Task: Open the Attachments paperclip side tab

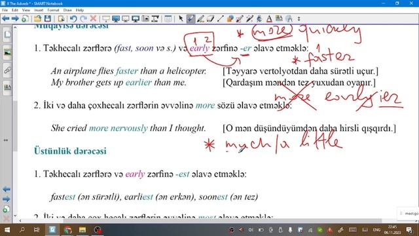Action: click(7, 70)
